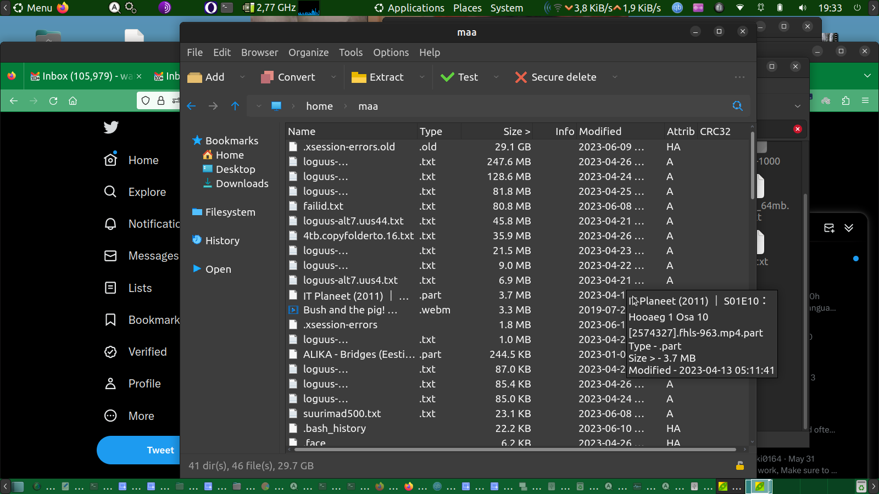879x494 pixels.
Task: Go up one folder with up arrow
Action: click(235, 106)
